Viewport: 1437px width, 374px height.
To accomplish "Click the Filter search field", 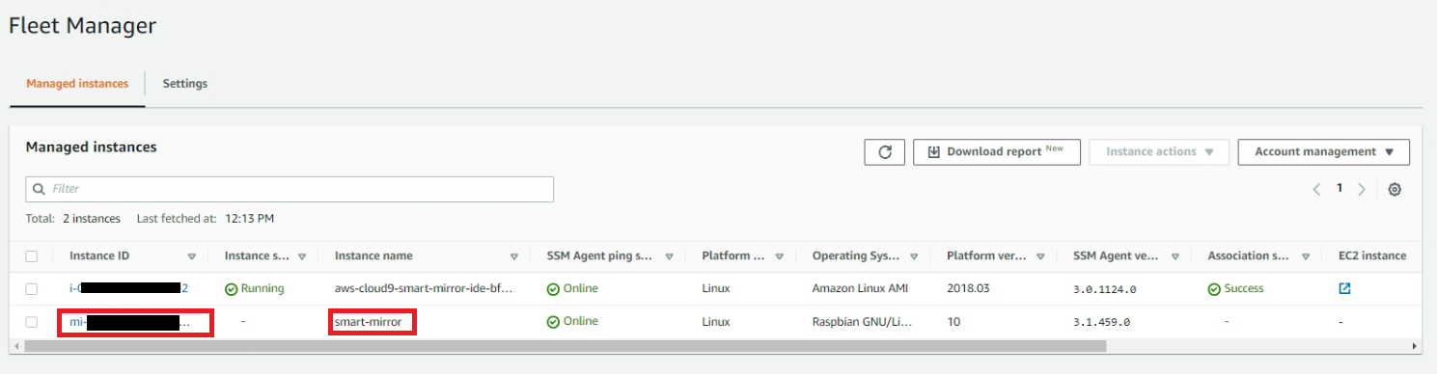I will pos(290,189).
